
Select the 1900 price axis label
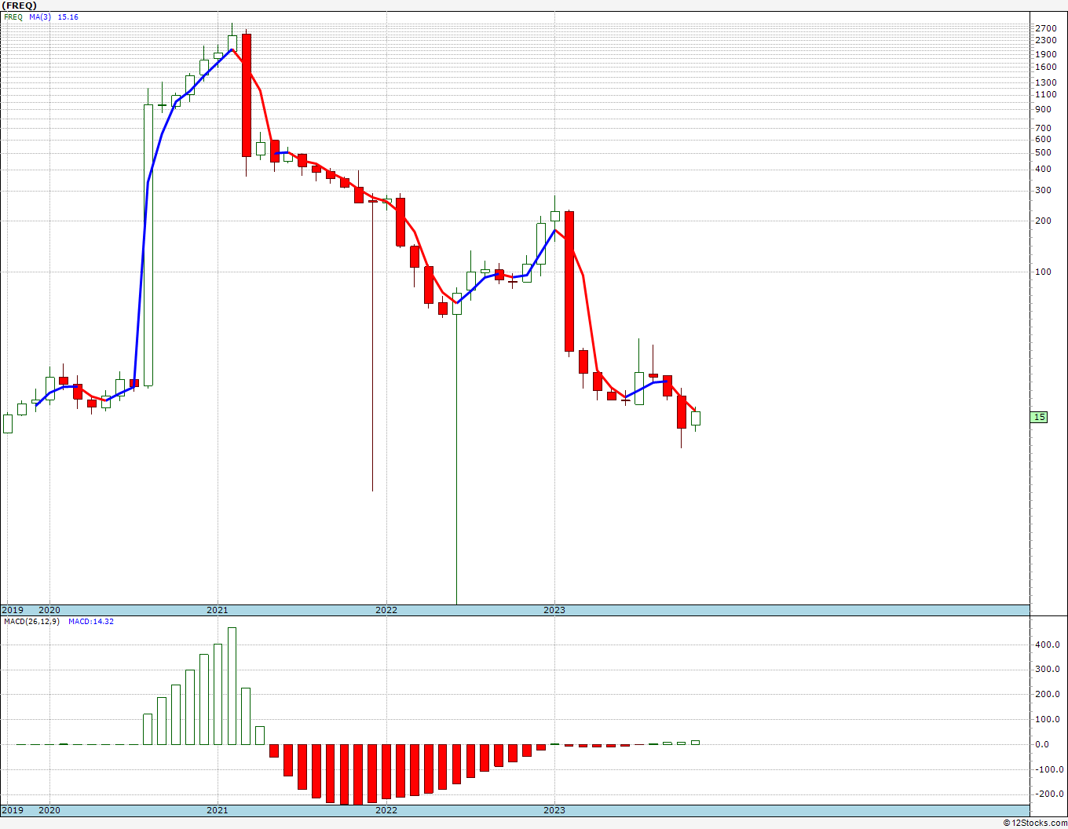click(1044, 54)
